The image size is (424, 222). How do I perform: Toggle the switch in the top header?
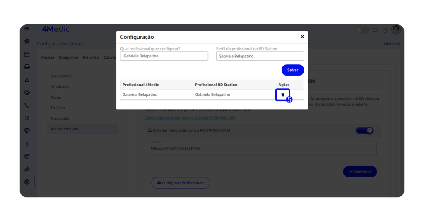361,30
